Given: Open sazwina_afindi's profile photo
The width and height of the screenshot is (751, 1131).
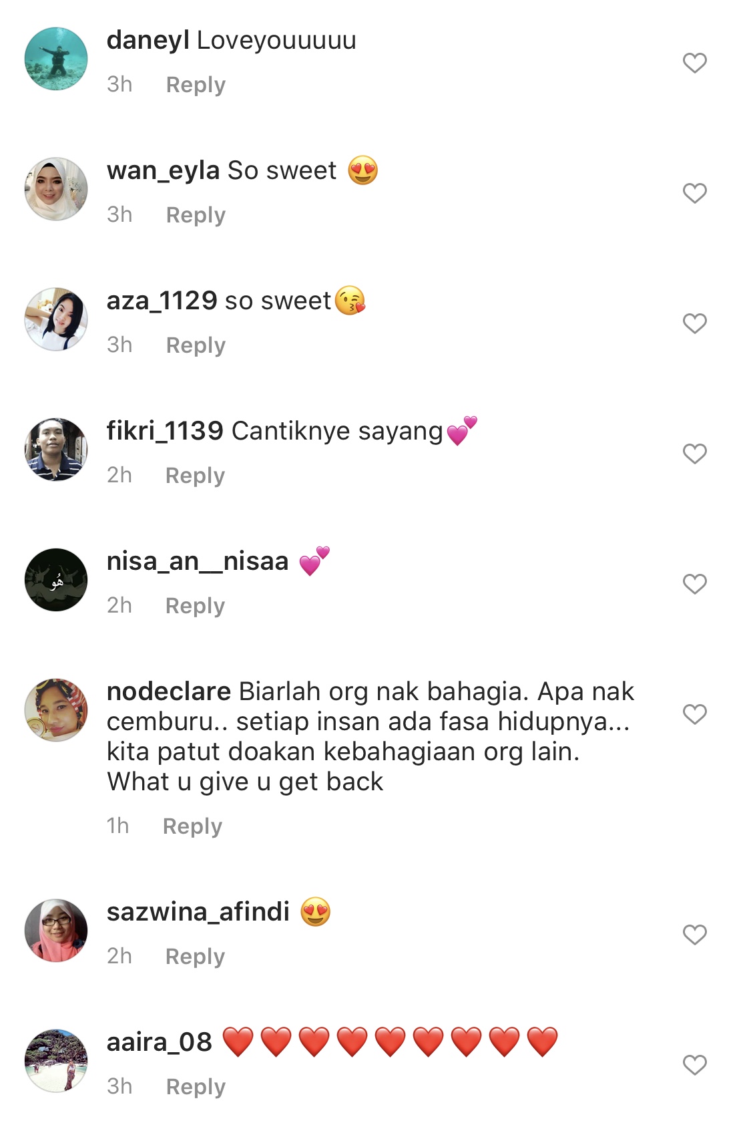Looking at the screenshot, I should [x=56, y=931].
